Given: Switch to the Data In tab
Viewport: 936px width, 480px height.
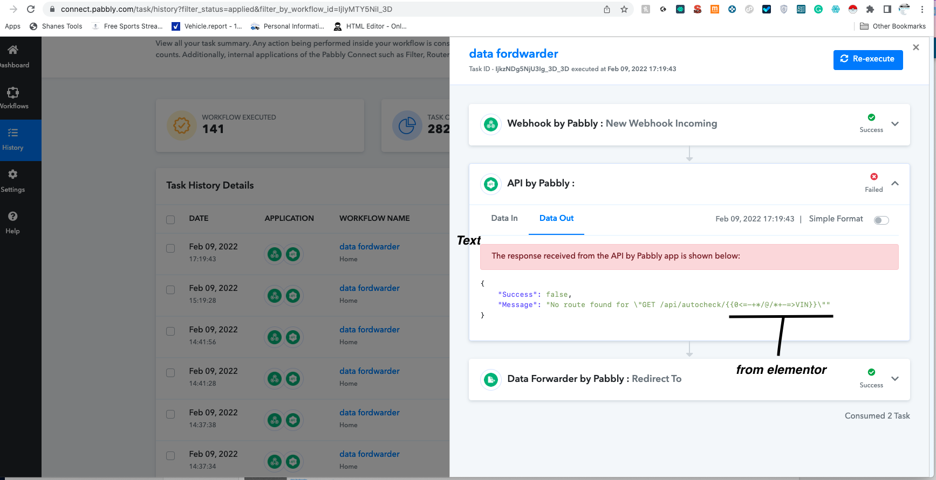Looking at the screenshot, I should 504,218.
